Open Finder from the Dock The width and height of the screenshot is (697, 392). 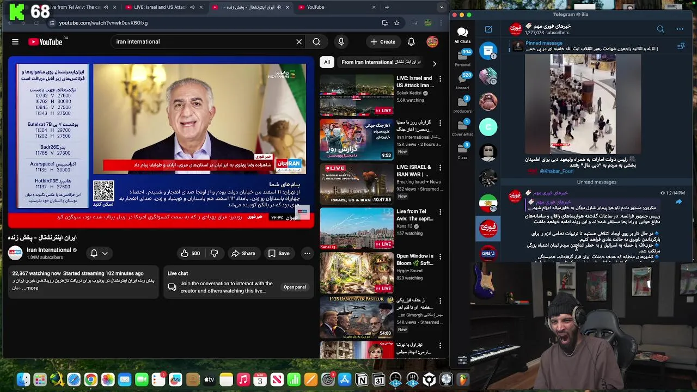[23, 379]
